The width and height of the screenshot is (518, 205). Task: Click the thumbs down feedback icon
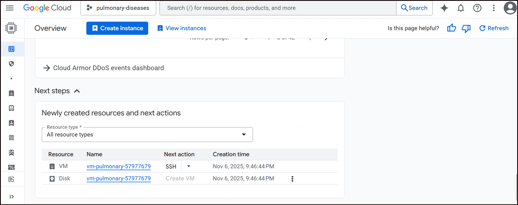pos(466,28)
